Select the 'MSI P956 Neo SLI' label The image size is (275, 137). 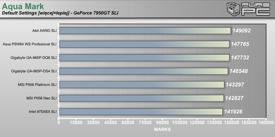tap(41, 98)
